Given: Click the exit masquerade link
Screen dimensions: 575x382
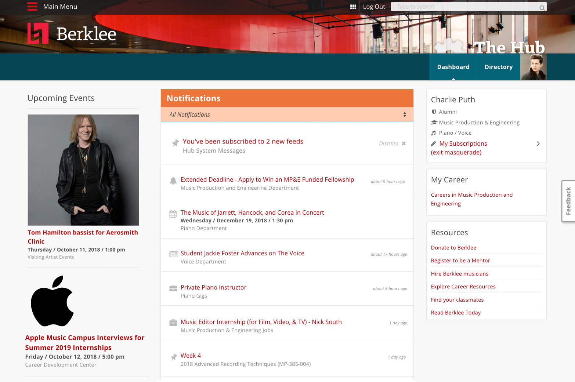Looking at the screenshot, I should pos(456,153).
